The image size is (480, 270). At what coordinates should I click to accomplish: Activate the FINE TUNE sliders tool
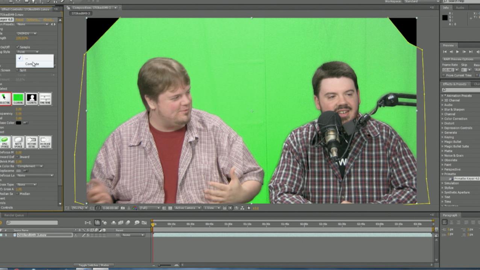tap(45, 99)
